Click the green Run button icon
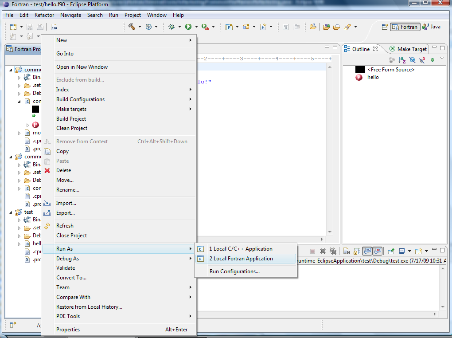 188,27
